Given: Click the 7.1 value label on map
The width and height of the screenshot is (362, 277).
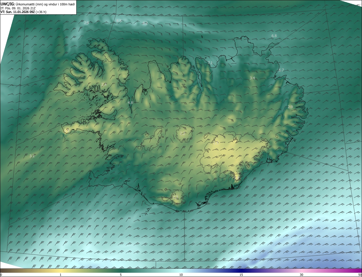Looking at the screenshot, I should point(210,63).
